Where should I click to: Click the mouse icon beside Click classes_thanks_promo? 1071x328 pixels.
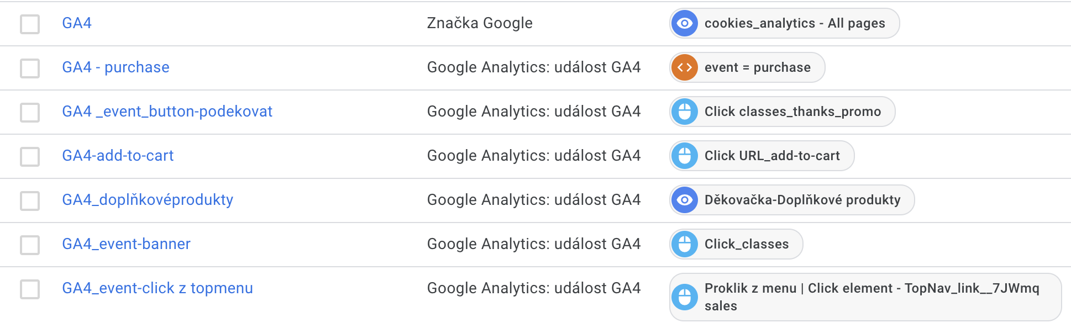(685, 112)
